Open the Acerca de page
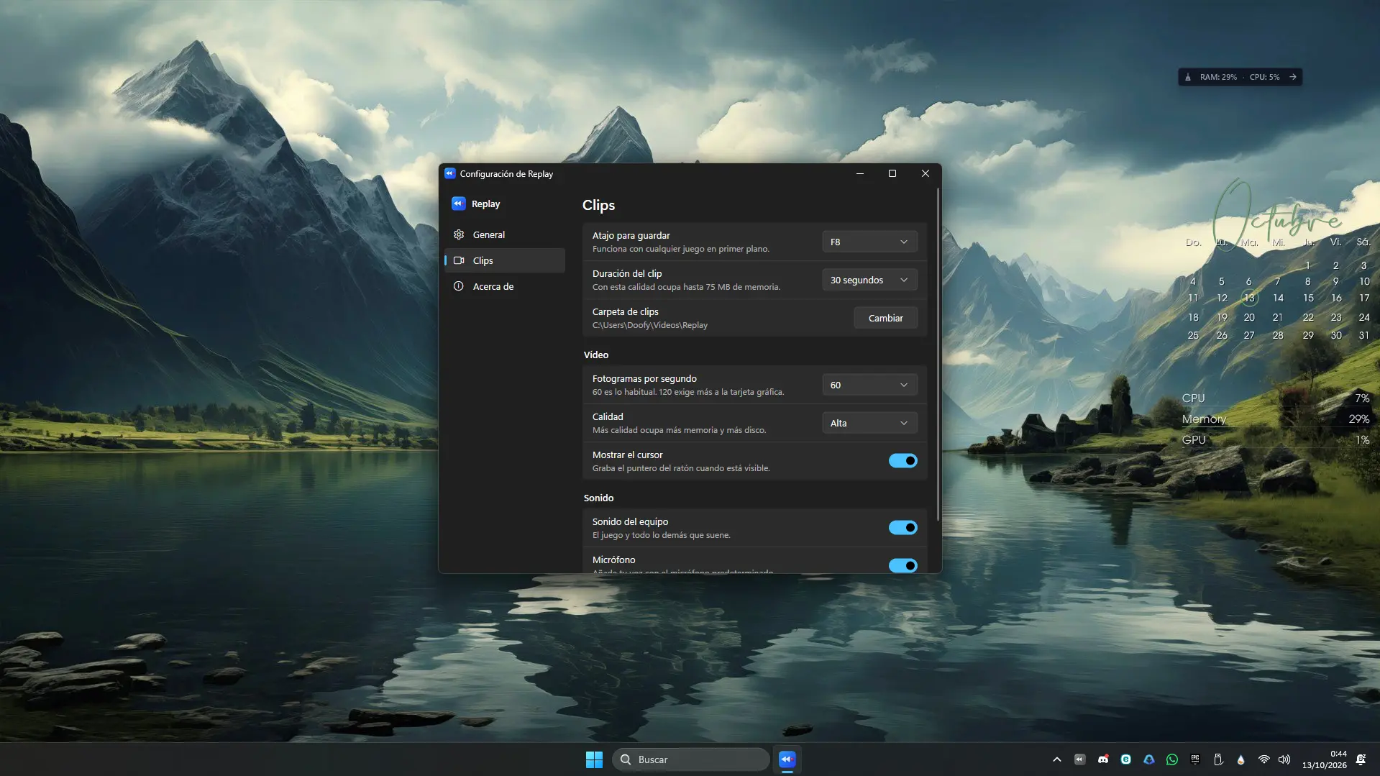The image size is (1380, 776). (x=504, y=286)
